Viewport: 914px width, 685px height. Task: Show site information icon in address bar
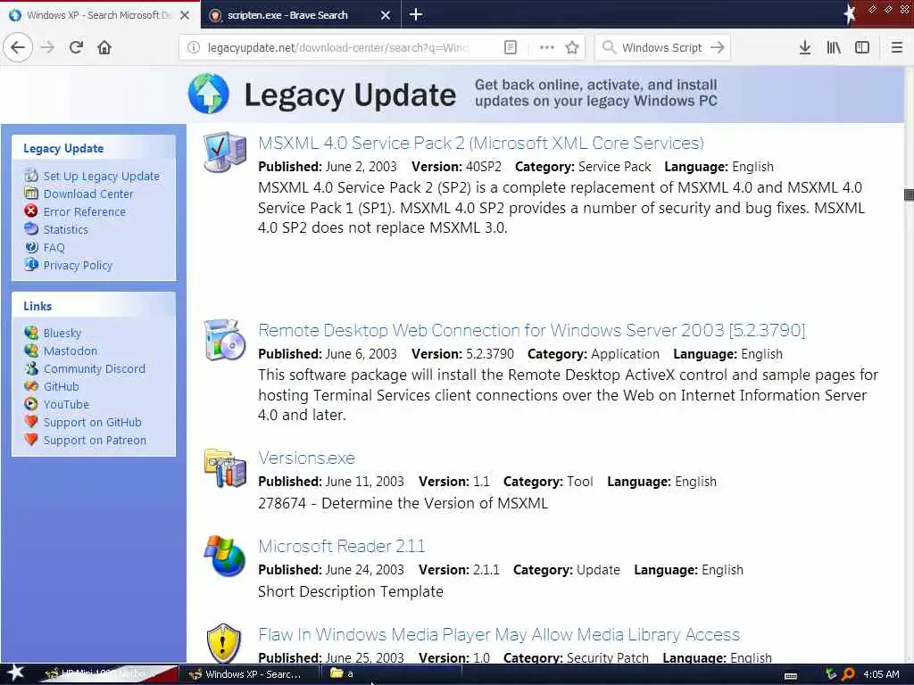point(194,48)
